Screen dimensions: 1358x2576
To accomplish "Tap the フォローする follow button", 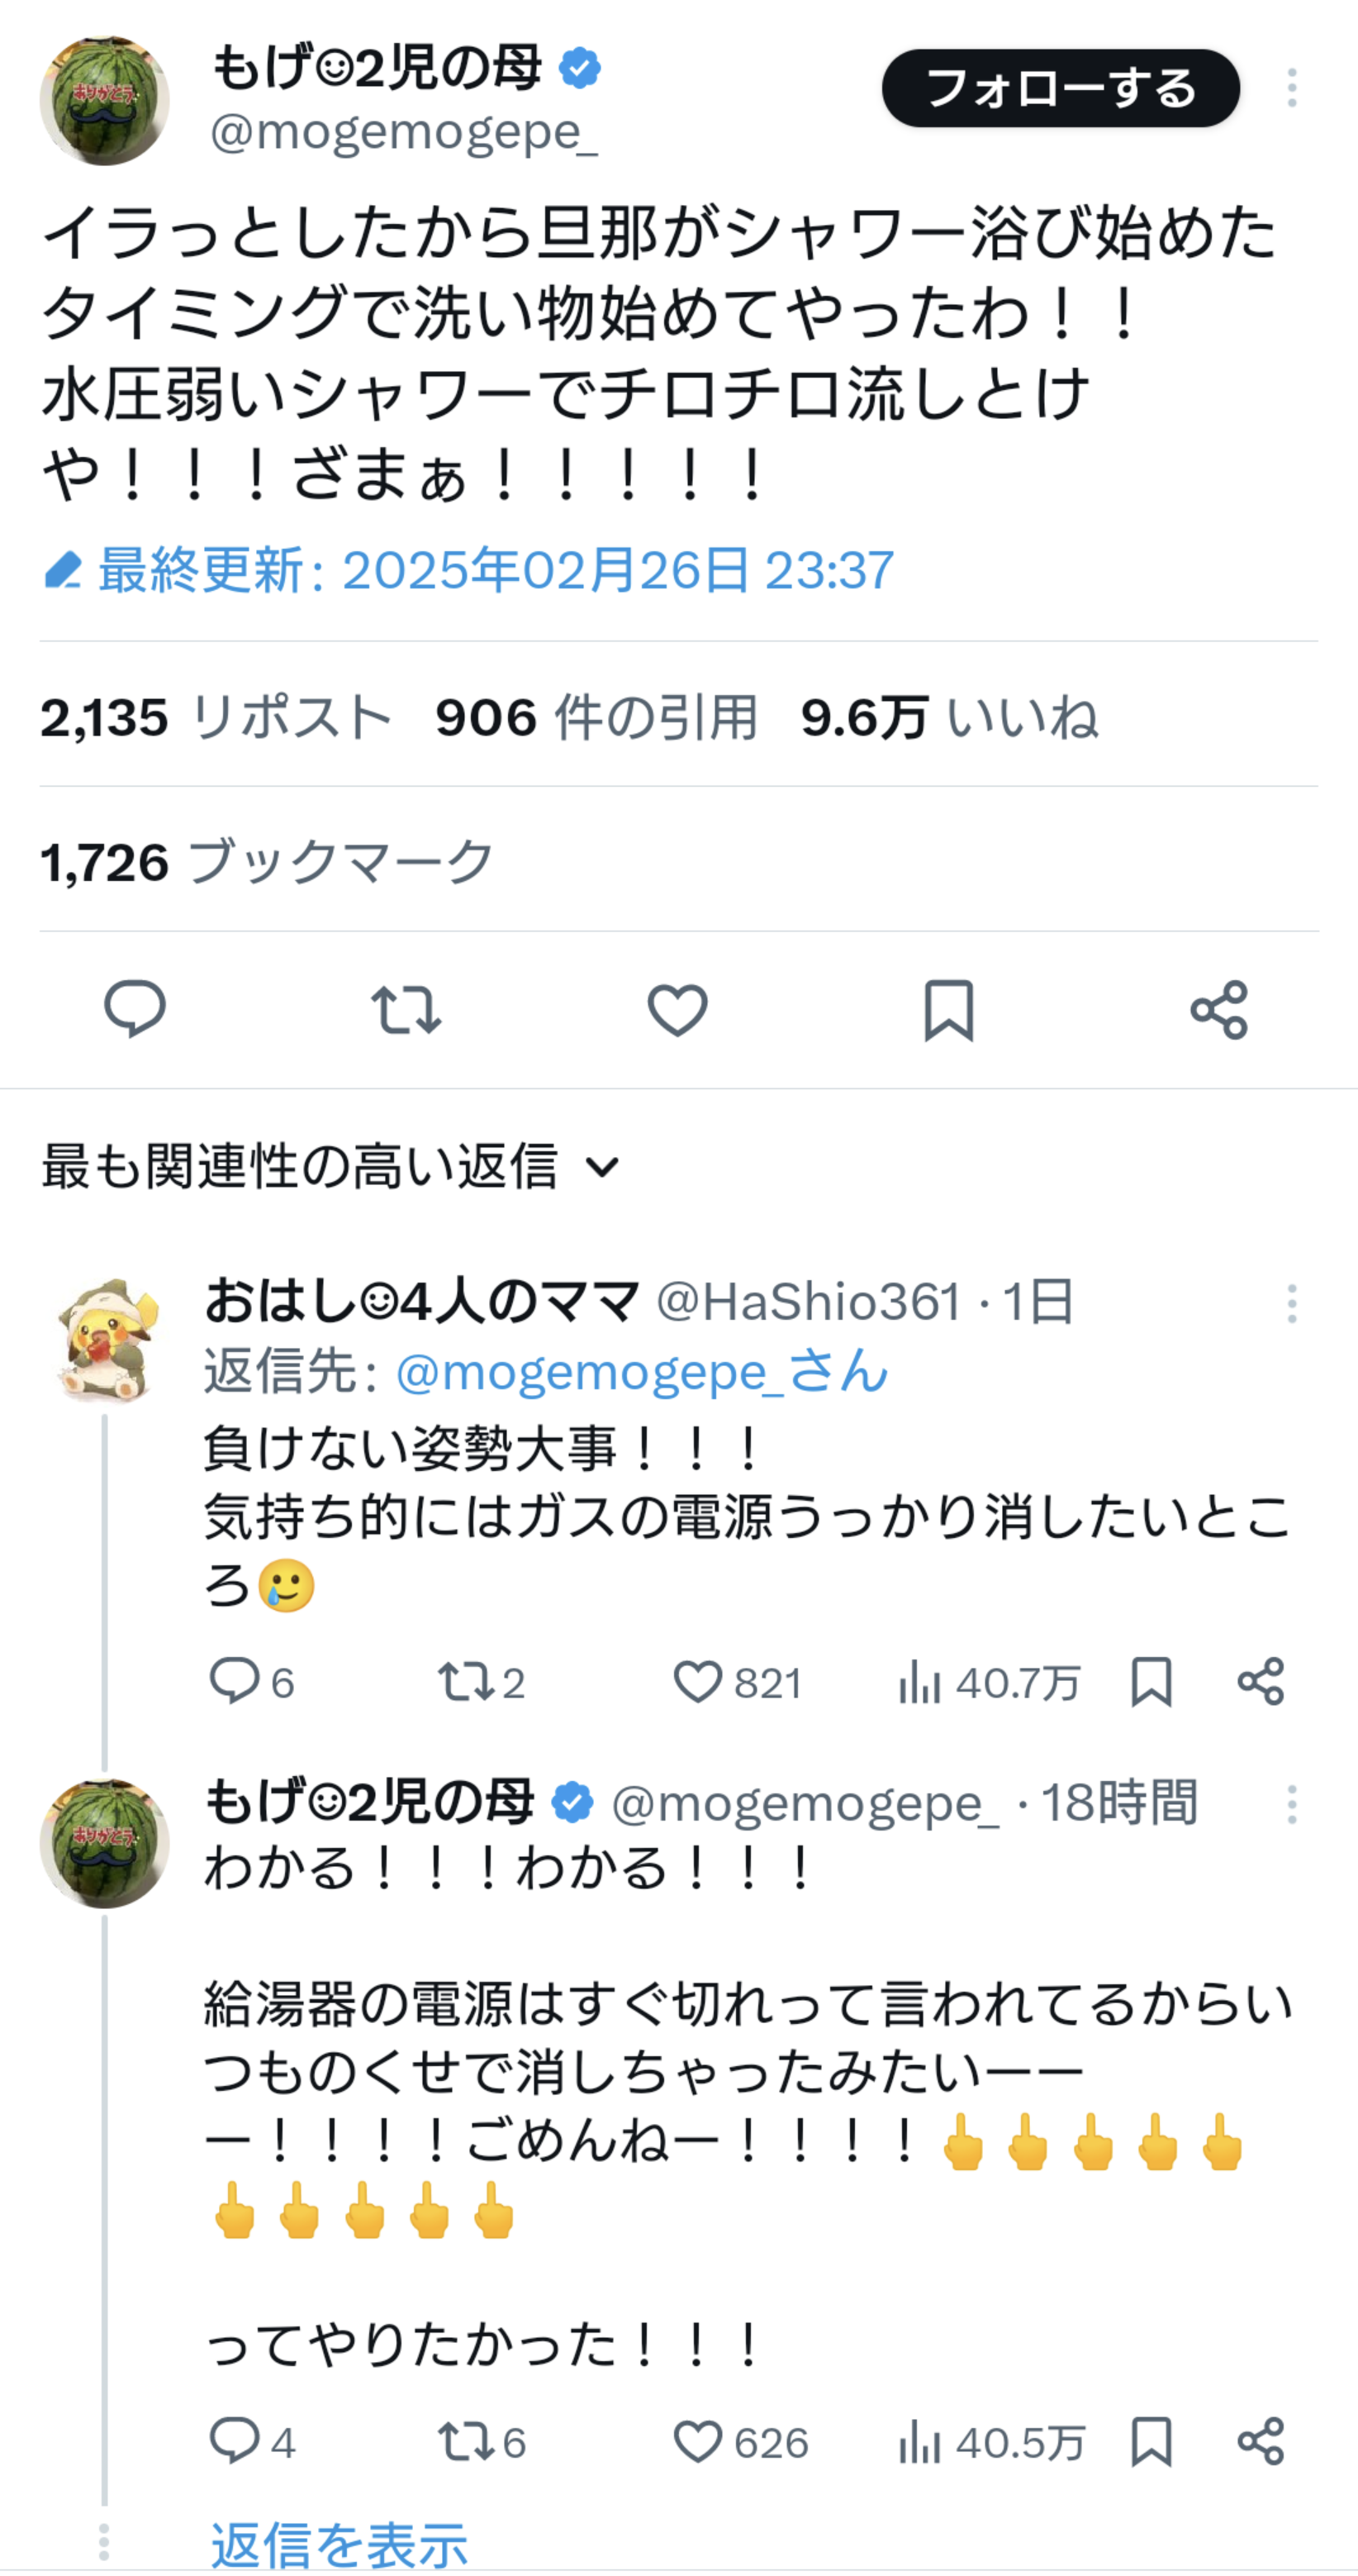I will point(1061,88).
